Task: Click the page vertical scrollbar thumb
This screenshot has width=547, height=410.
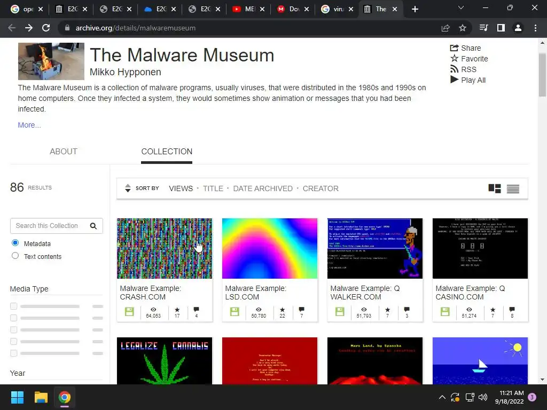Action: click(x=542, y=74)
